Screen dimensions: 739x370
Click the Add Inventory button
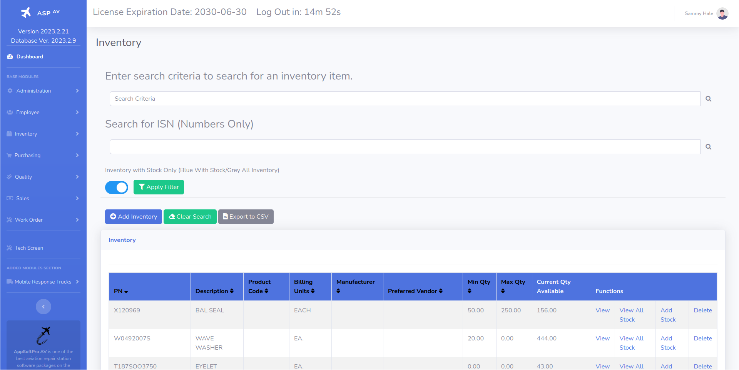[x=134, y=217]
